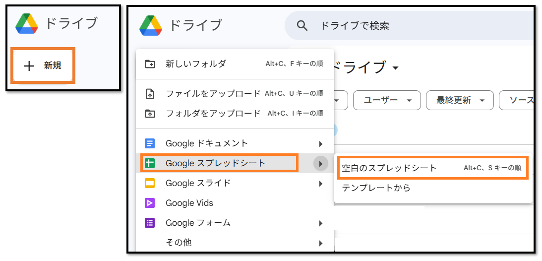Click the blue Google Docs icon
Viewport: 542px width, 261px height.
click(150, 143)
